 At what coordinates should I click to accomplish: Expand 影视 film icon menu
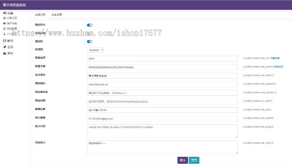tap(8, 41)
